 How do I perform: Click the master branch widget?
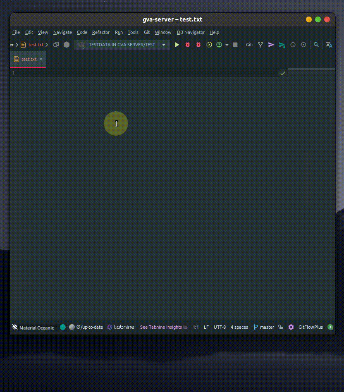264,327
